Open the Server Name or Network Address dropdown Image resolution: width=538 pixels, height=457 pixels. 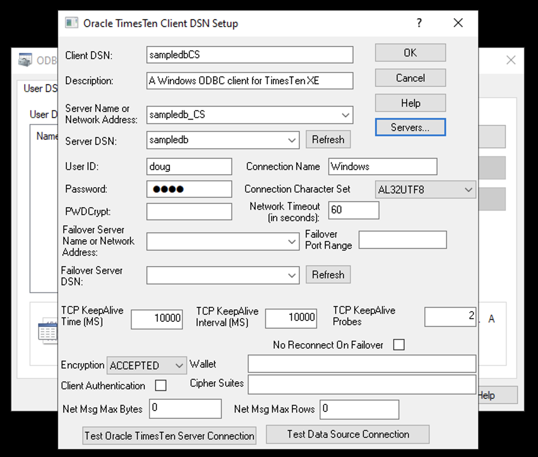click(345, 115)
